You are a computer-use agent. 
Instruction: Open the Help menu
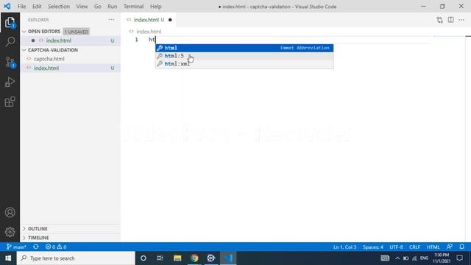pyautogui.click(x=156, y=7)
